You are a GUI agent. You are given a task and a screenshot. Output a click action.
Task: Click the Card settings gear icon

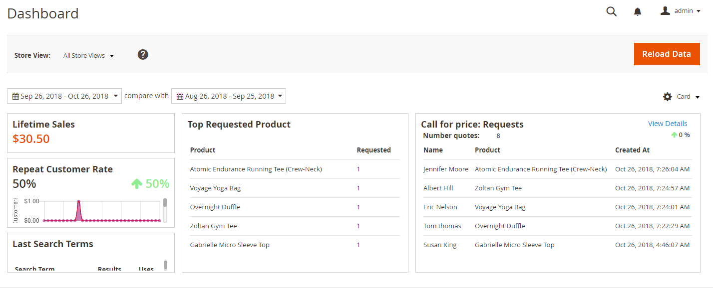click(x=668, y=97)
